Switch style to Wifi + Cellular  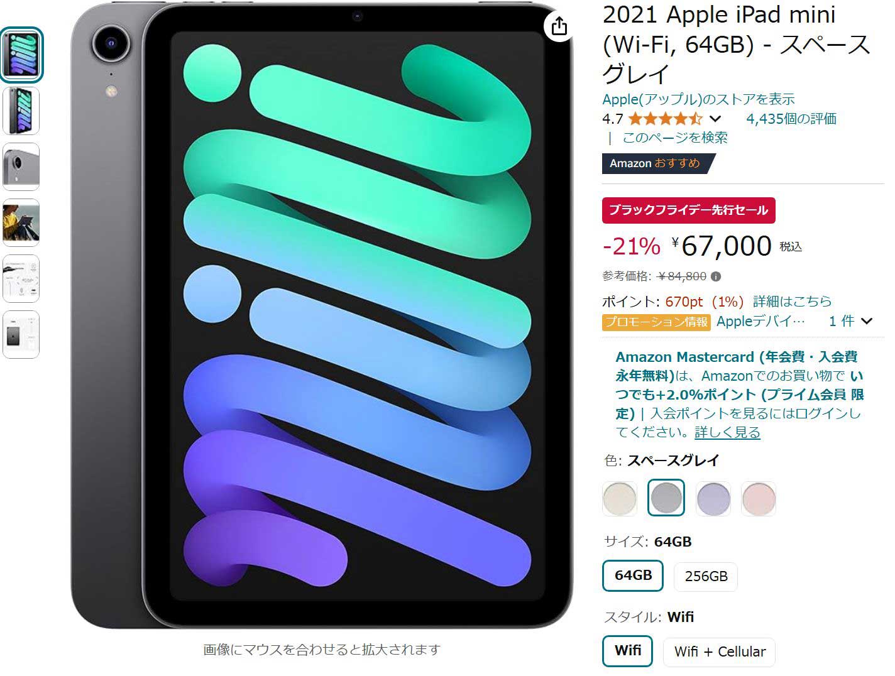coord(719,651)
